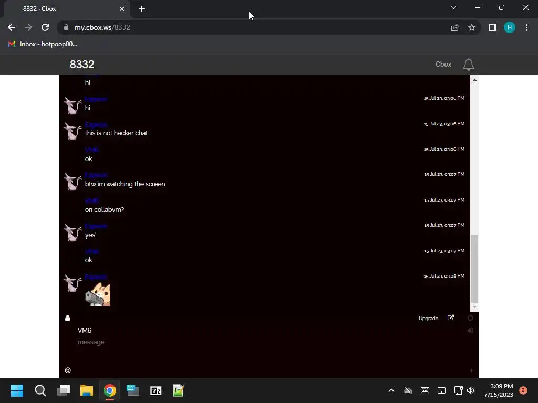This screenshot has width=538, height=403.
Task: Open a new browser tab
Action: [142, 9]
